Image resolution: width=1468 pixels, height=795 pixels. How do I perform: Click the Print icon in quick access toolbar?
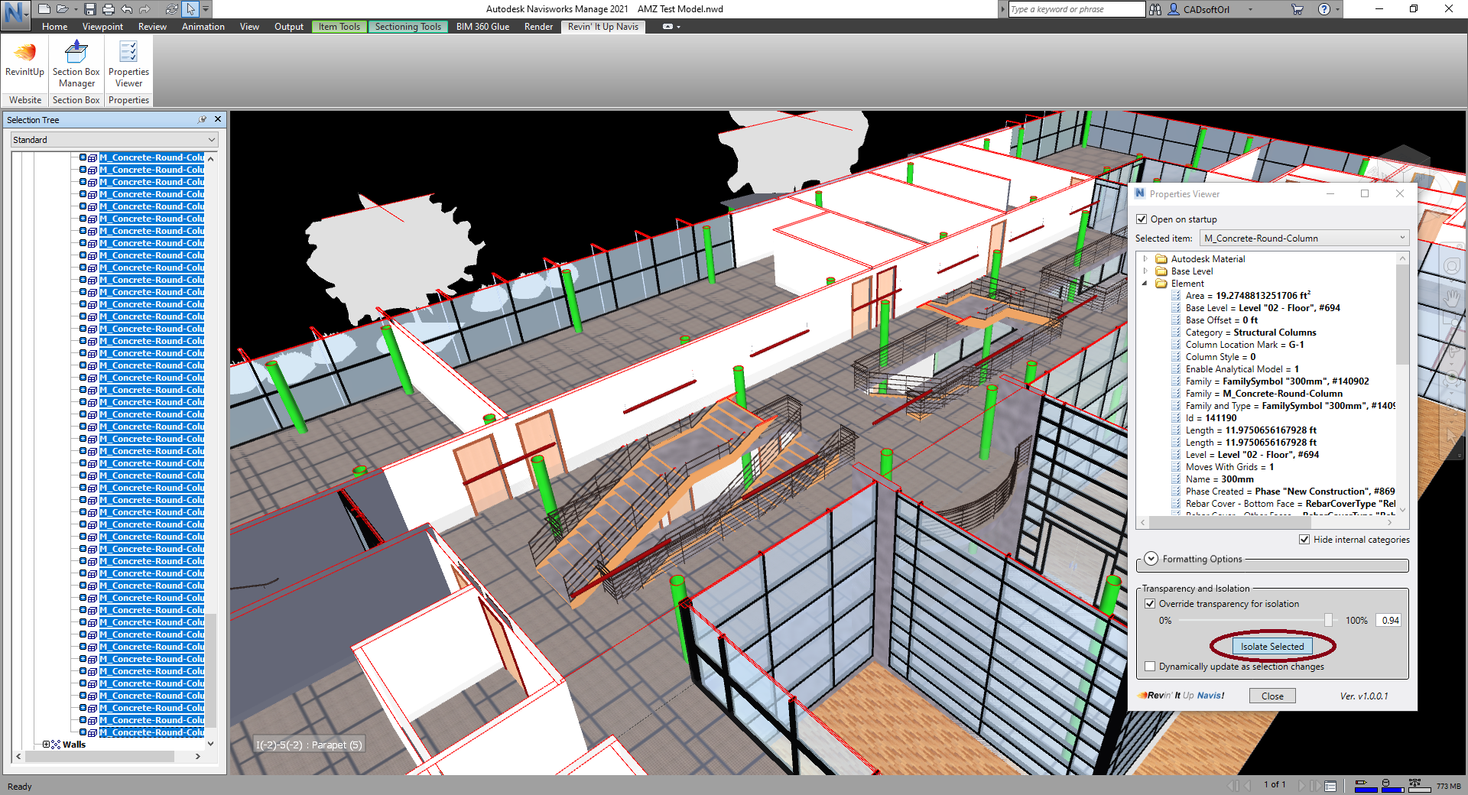[109, 9]
